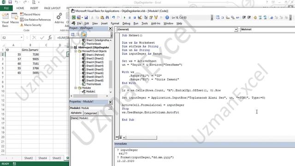Switch to PAGE LAYOUT tab in Excel
The width and height of the screenshot is (295, 166).
point(52,8)
